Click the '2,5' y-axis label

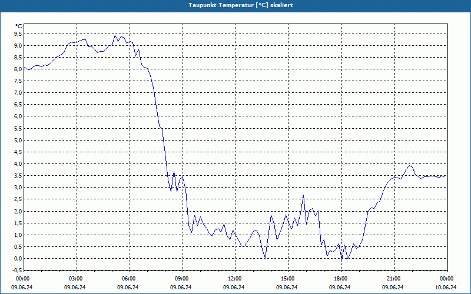point(18,199)
